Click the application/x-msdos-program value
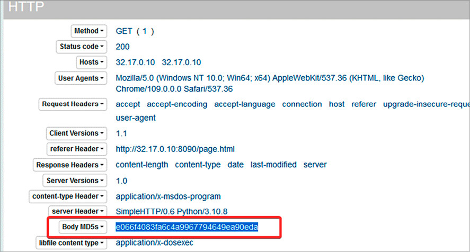Image resolution: width=470 pixels, height=252 pixels. tap(168, 196)
